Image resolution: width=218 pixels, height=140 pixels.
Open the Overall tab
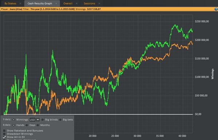(x=68, y=4)
